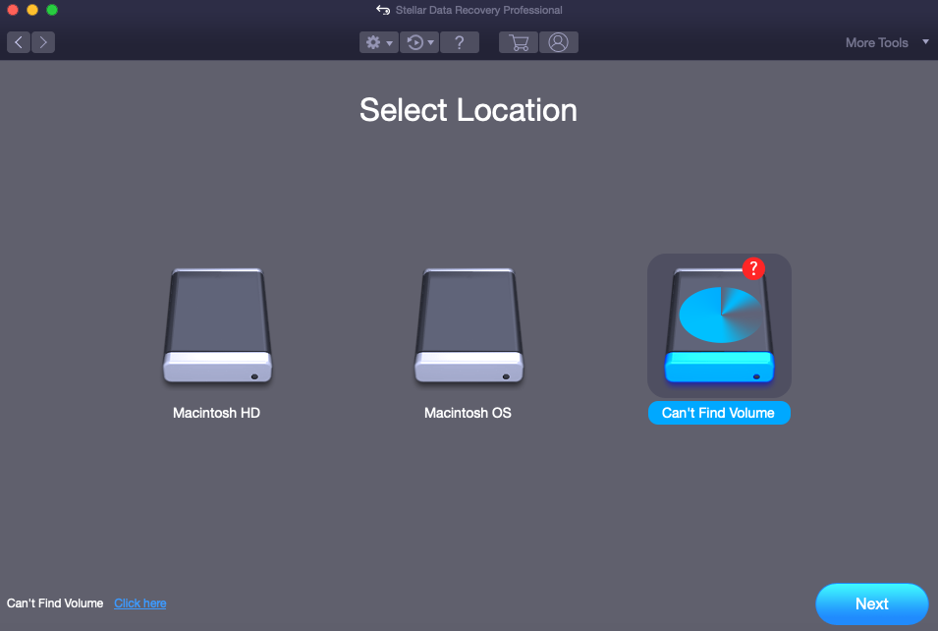This screenshot has height=631, width=938.
Task: Open the shopping cart to buy
Action: 518,42
